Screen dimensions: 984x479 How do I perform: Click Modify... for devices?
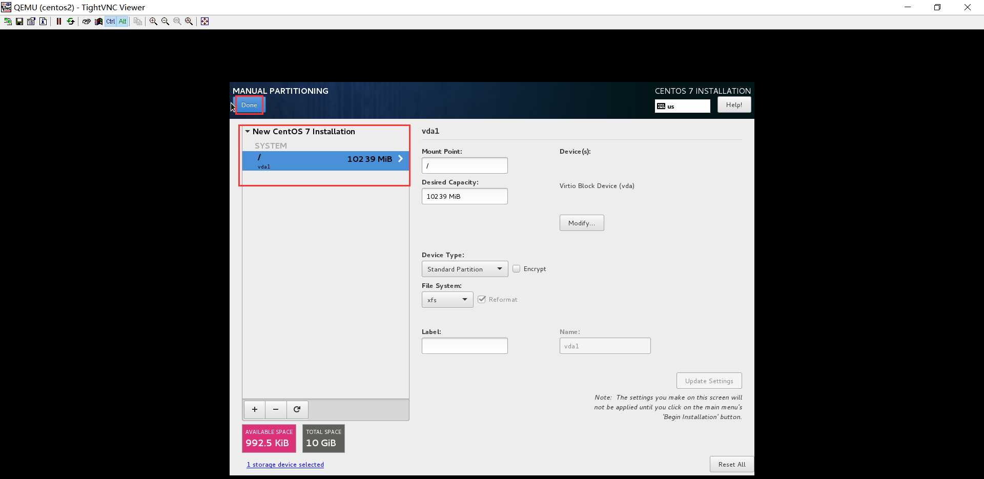(x=582, y=223)
